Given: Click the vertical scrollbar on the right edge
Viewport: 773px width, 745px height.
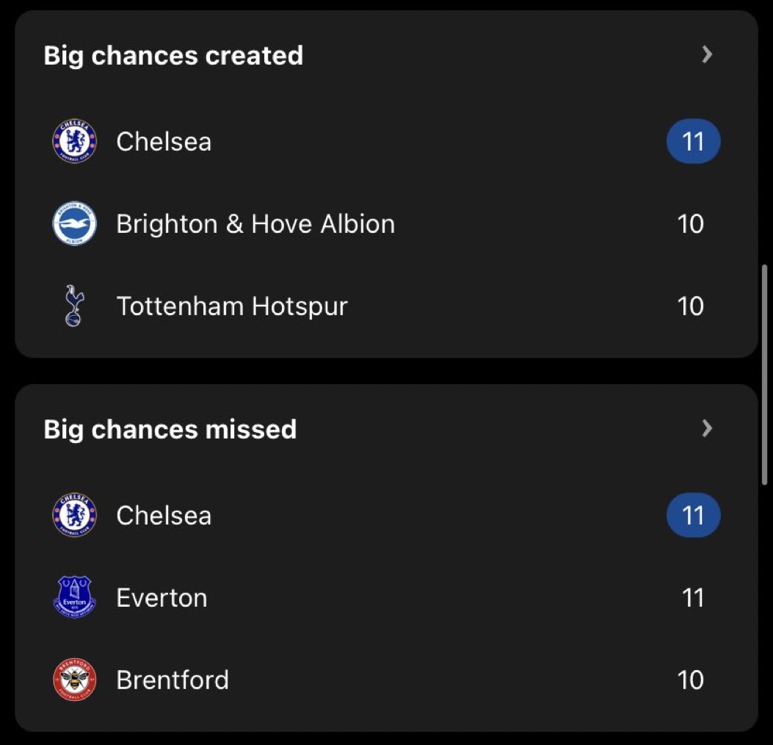Looking at the screenshot, I should 765,375.
